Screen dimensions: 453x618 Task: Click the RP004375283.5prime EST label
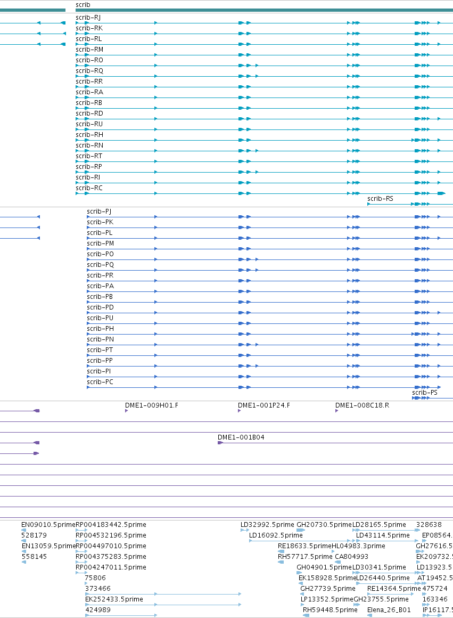[x=111, y=557]
